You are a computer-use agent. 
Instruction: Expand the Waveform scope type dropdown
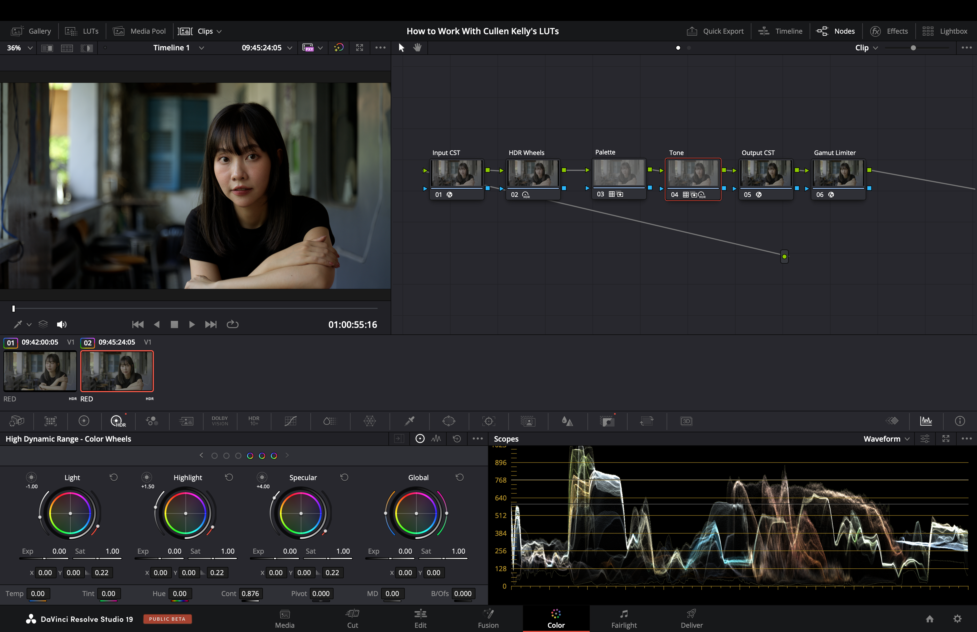coord(886,439)
